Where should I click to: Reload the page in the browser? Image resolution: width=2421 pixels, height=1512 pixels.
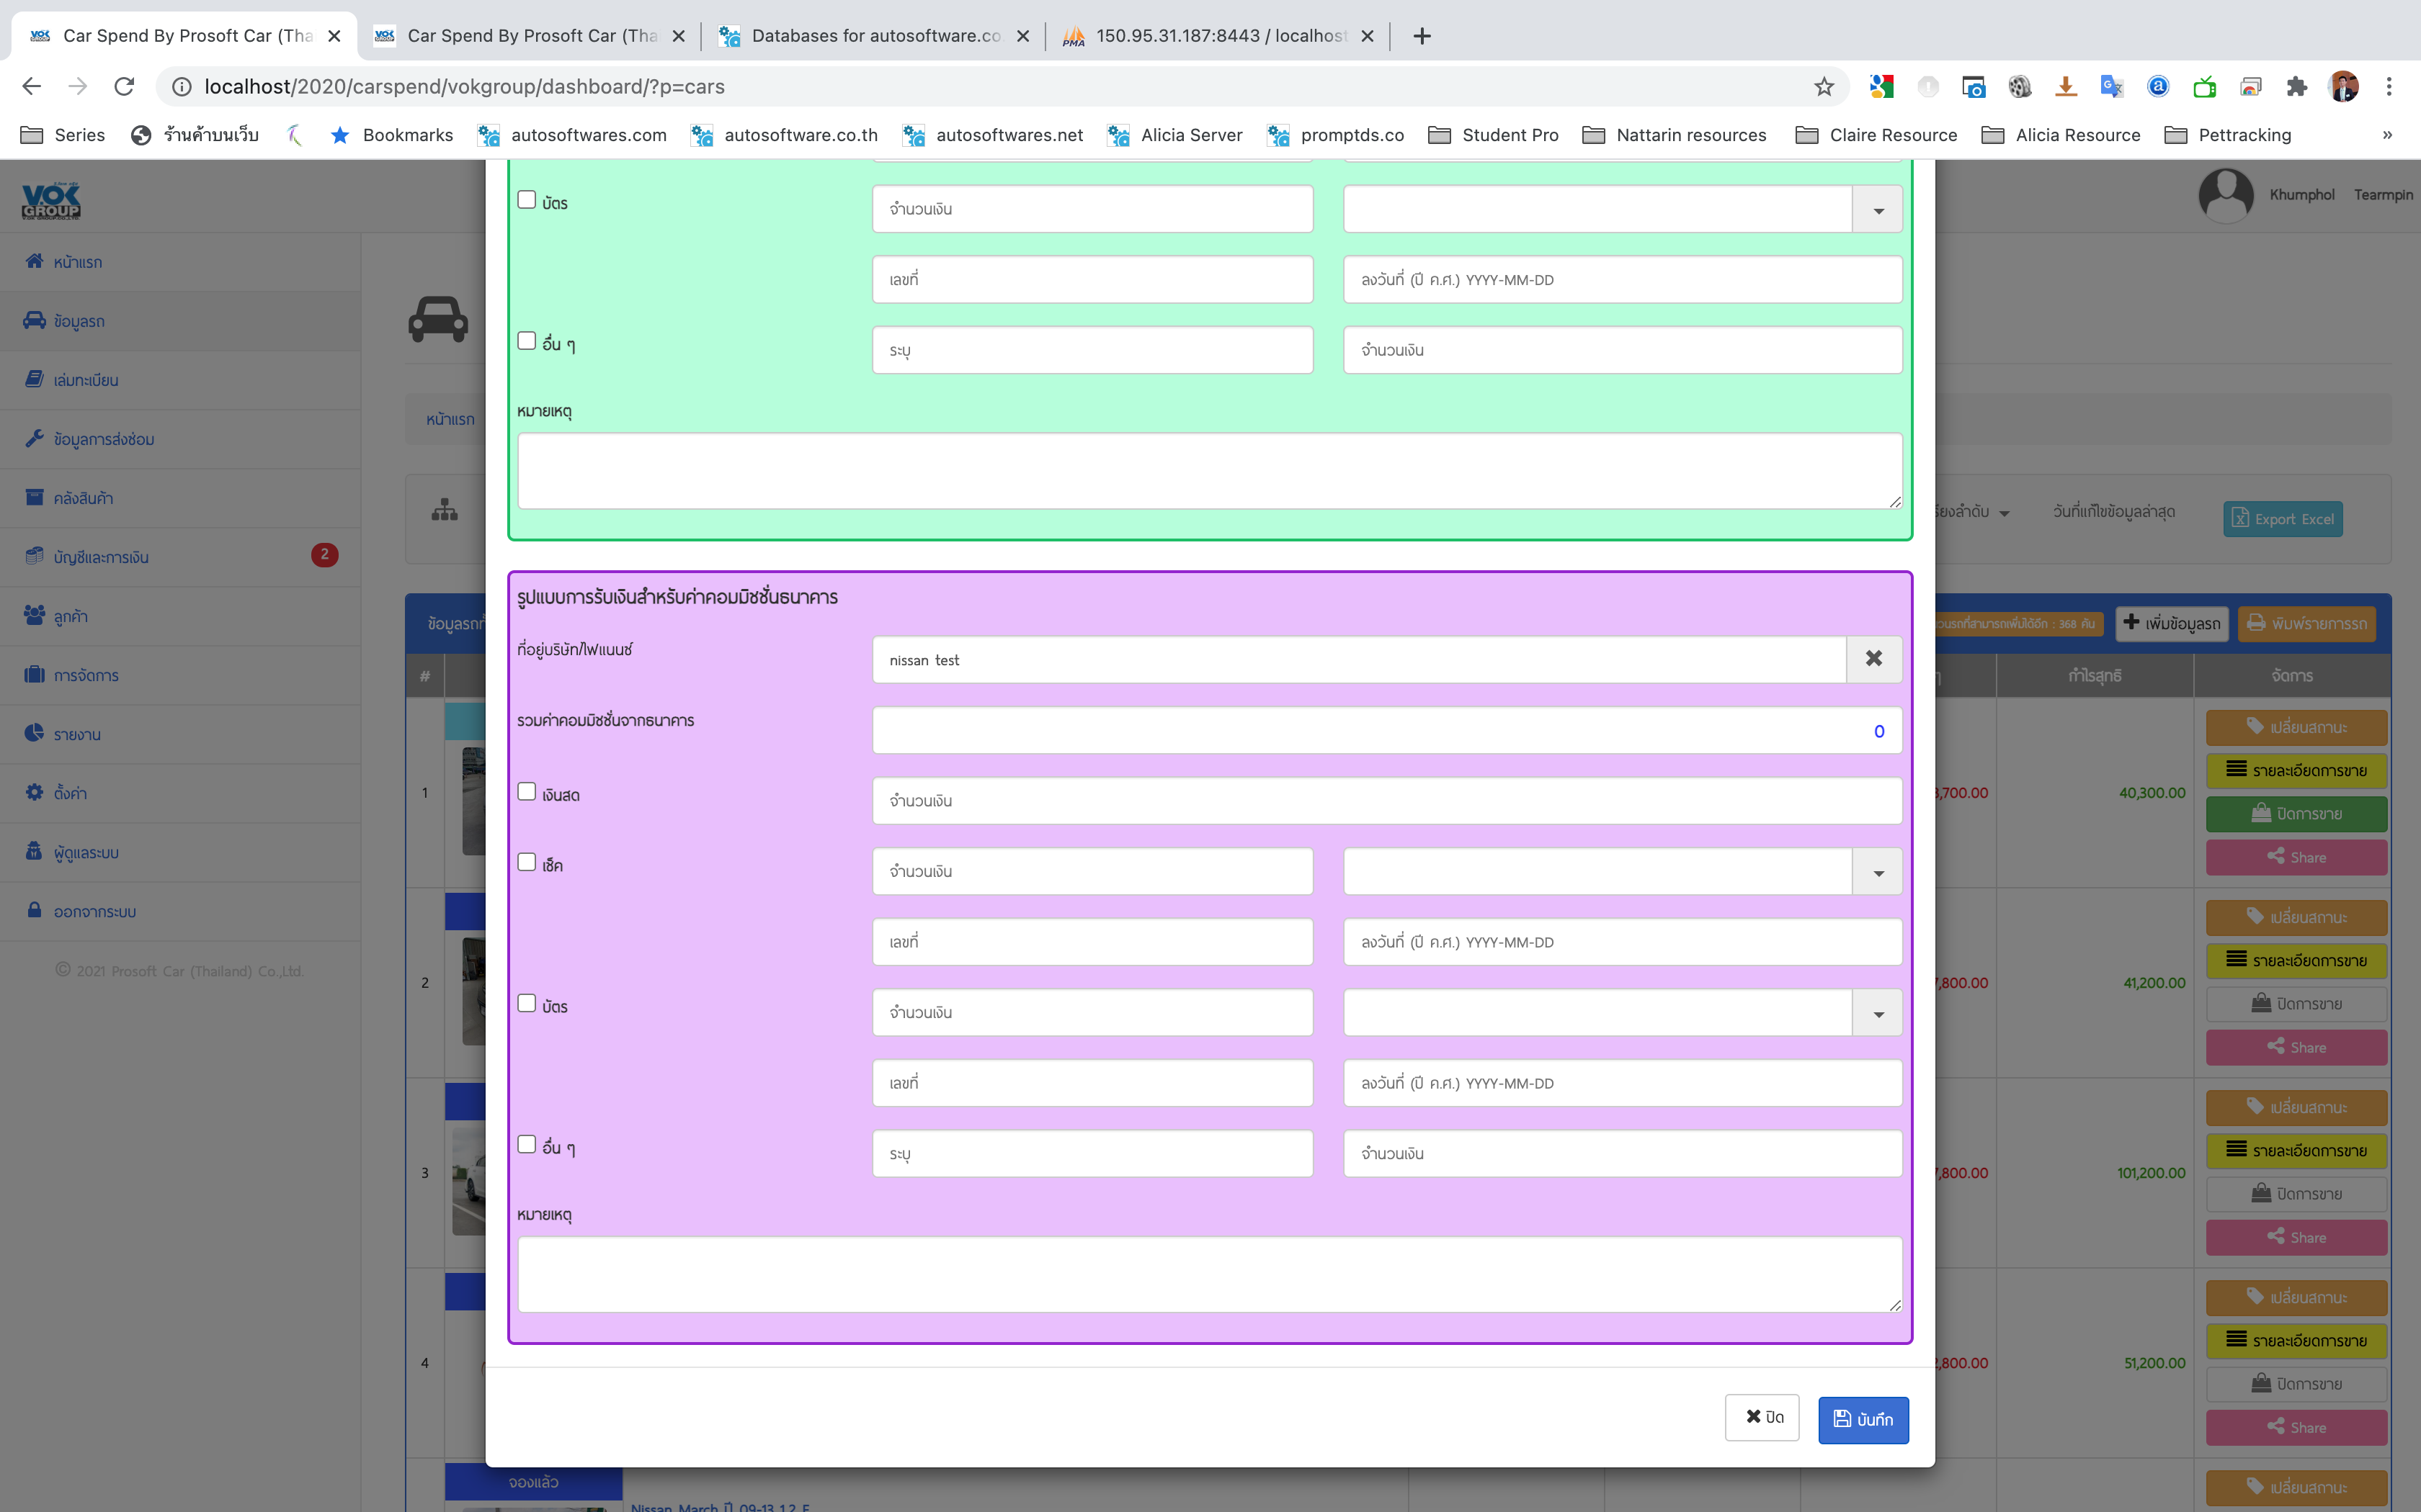coord(124,87)
